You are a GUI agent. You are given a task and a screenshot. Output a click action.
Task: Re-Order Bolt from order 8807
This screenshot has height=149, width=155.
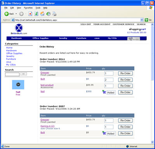(125, 133)
